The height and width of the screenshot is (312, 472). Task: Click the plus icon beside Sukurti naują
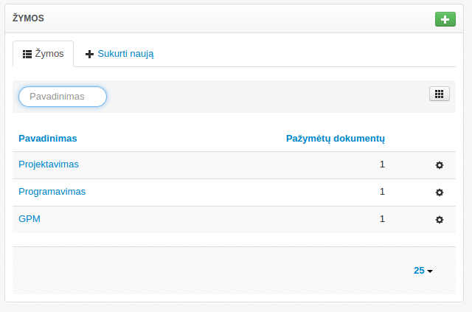[x=90, y=54]
